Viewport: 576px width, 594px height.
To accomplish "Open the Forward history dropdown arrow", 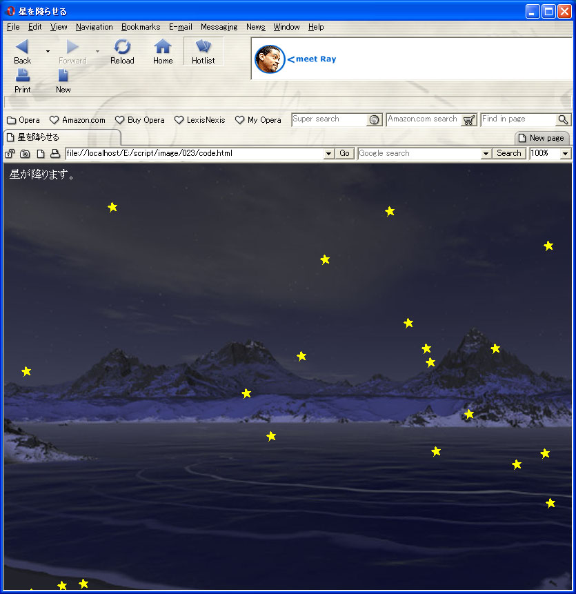I will [97, 51].
